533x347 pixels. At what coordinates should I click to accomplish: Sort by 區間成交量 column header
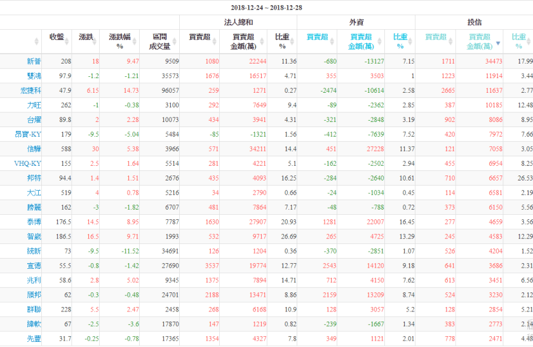pyautogui.click(x=159, y=41)
